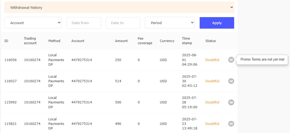Click the Time stamp column header
The height and width of the screenshot is (133, 290).
coord(187,41)
